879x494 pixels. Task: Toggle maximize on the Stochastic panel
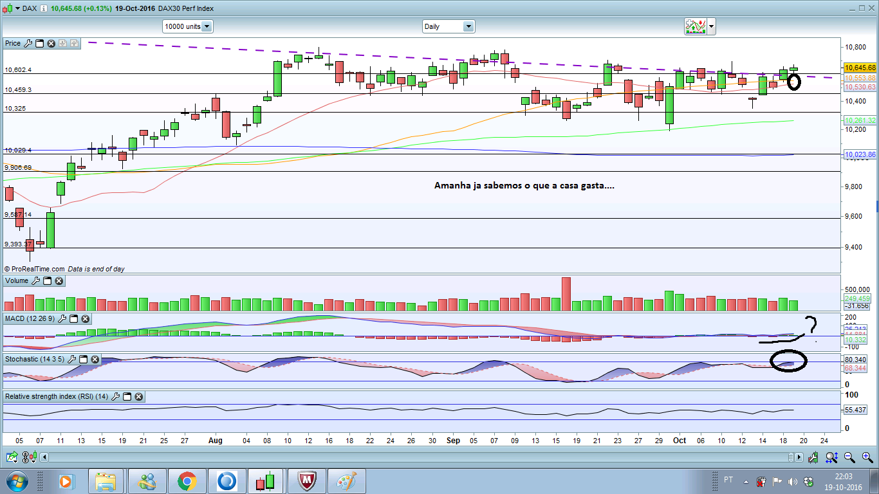point(84,360)
